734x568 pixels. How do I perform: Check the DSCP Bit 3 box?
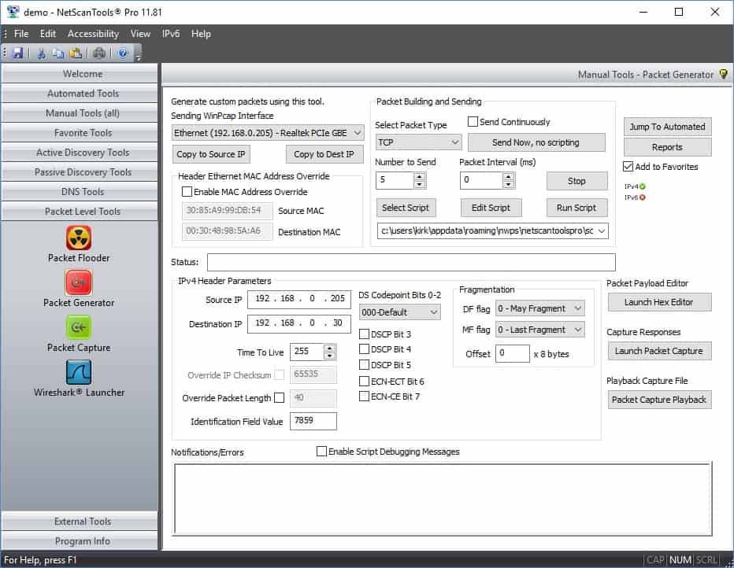coord(364,334)
